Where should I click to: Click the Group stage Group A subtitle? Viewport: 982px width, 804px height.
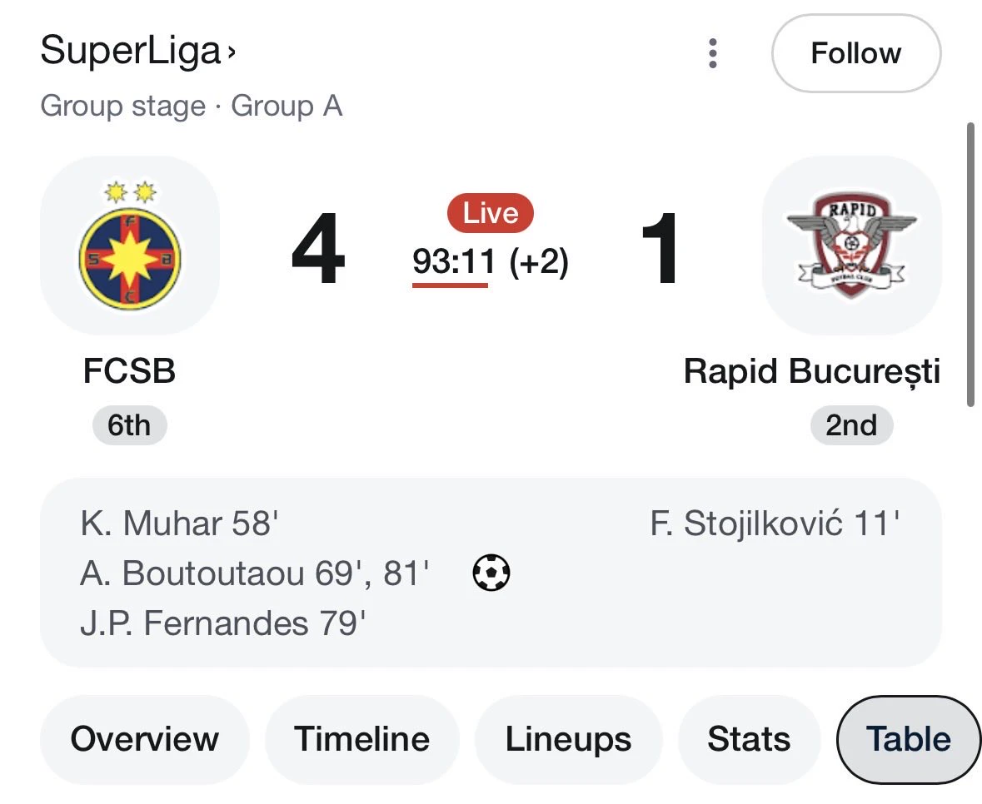[x=192, y=106]
